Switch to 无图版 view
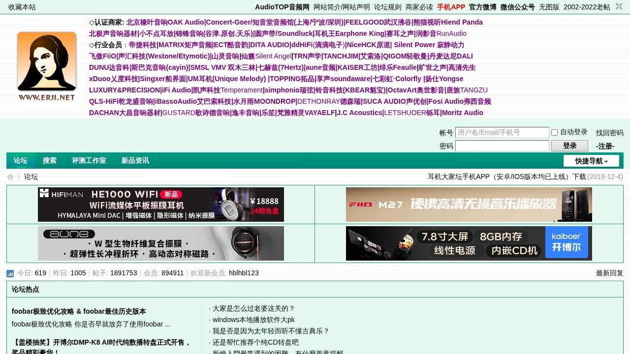 point(549,7)
